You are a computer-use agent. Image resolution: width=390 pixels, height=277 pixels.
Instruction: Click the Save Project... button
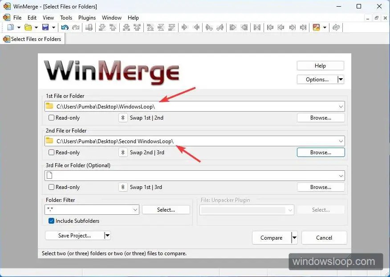(74, 236)
